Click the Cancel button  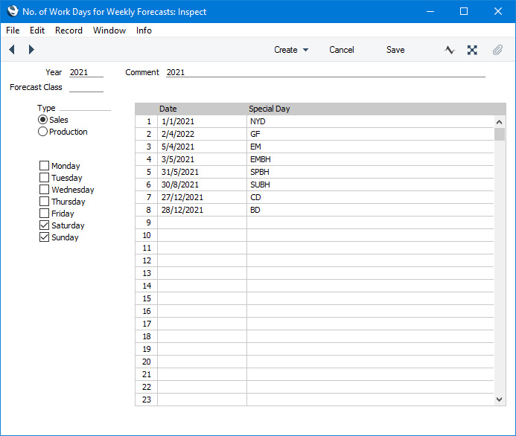point(342,50)
